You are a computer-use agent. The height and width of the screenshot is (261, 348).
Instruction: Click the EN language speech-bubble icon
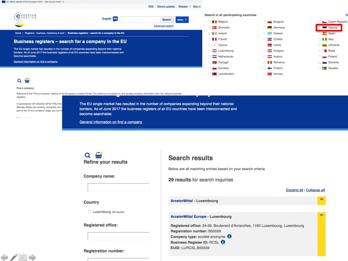pos(115,19)
